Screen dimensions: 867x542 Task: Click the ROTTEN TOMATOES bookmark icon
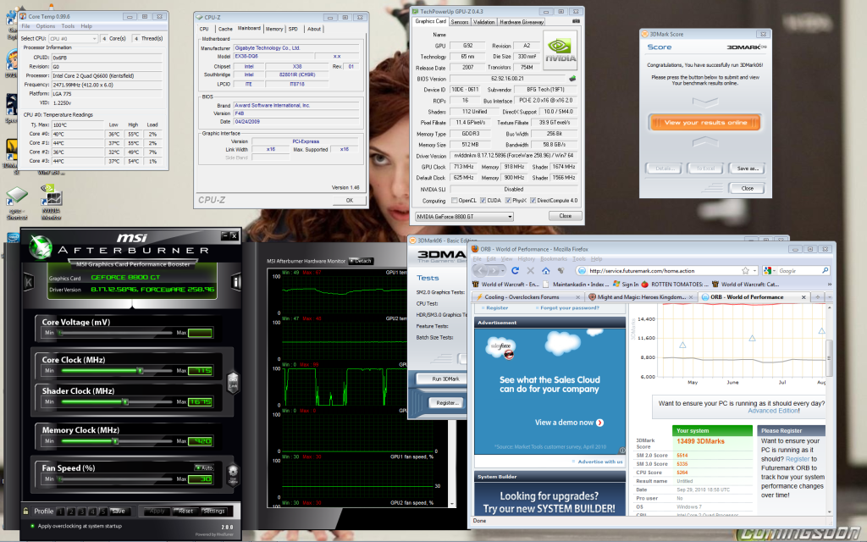(644, 285)
